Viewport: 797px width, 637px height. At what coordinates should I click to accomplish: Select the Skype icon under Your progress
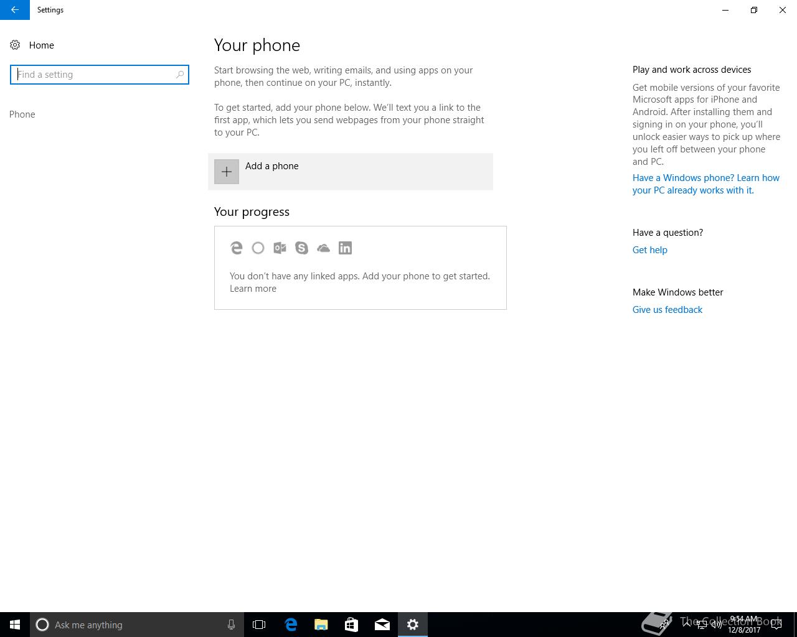coord(301,248)
